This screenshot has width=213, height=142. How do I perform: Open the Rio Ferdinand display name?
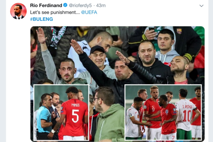click(x=46, y=5)
